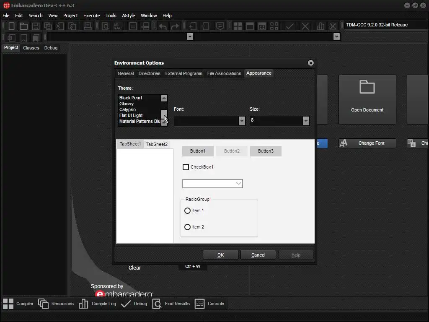Open the left class browser dropdown arrow

coord(190,37)
